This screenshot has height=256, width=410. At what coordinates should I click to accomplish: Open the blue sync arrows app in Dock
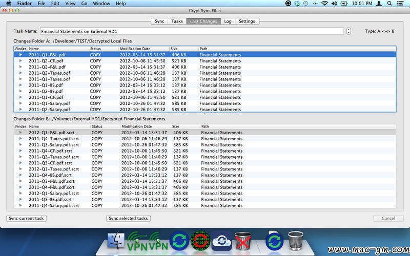pyautogui.click(x=179, y=241)
